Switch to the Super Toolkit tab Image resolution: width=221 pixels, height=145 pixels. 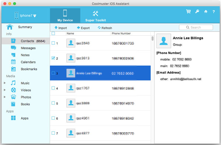click(x=95, y=16)
